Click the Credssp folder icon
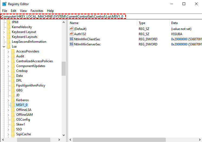 tap(13, 71)
